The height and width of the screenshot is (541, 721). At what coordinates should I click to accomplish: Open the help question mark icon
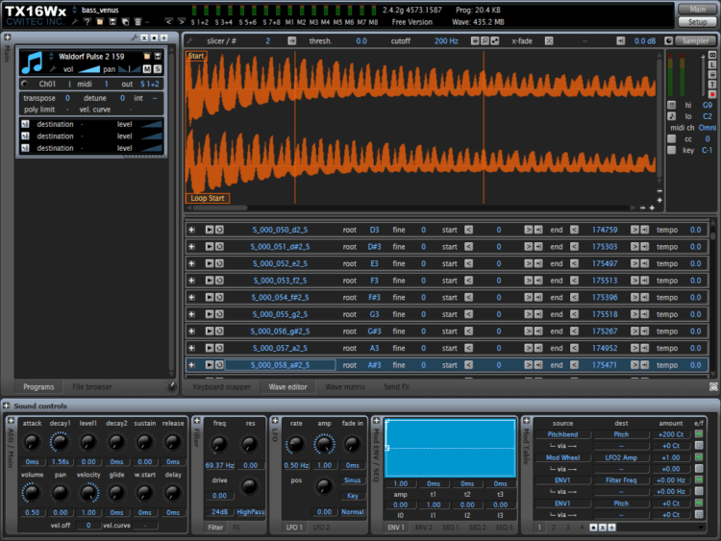coord(87,21)
